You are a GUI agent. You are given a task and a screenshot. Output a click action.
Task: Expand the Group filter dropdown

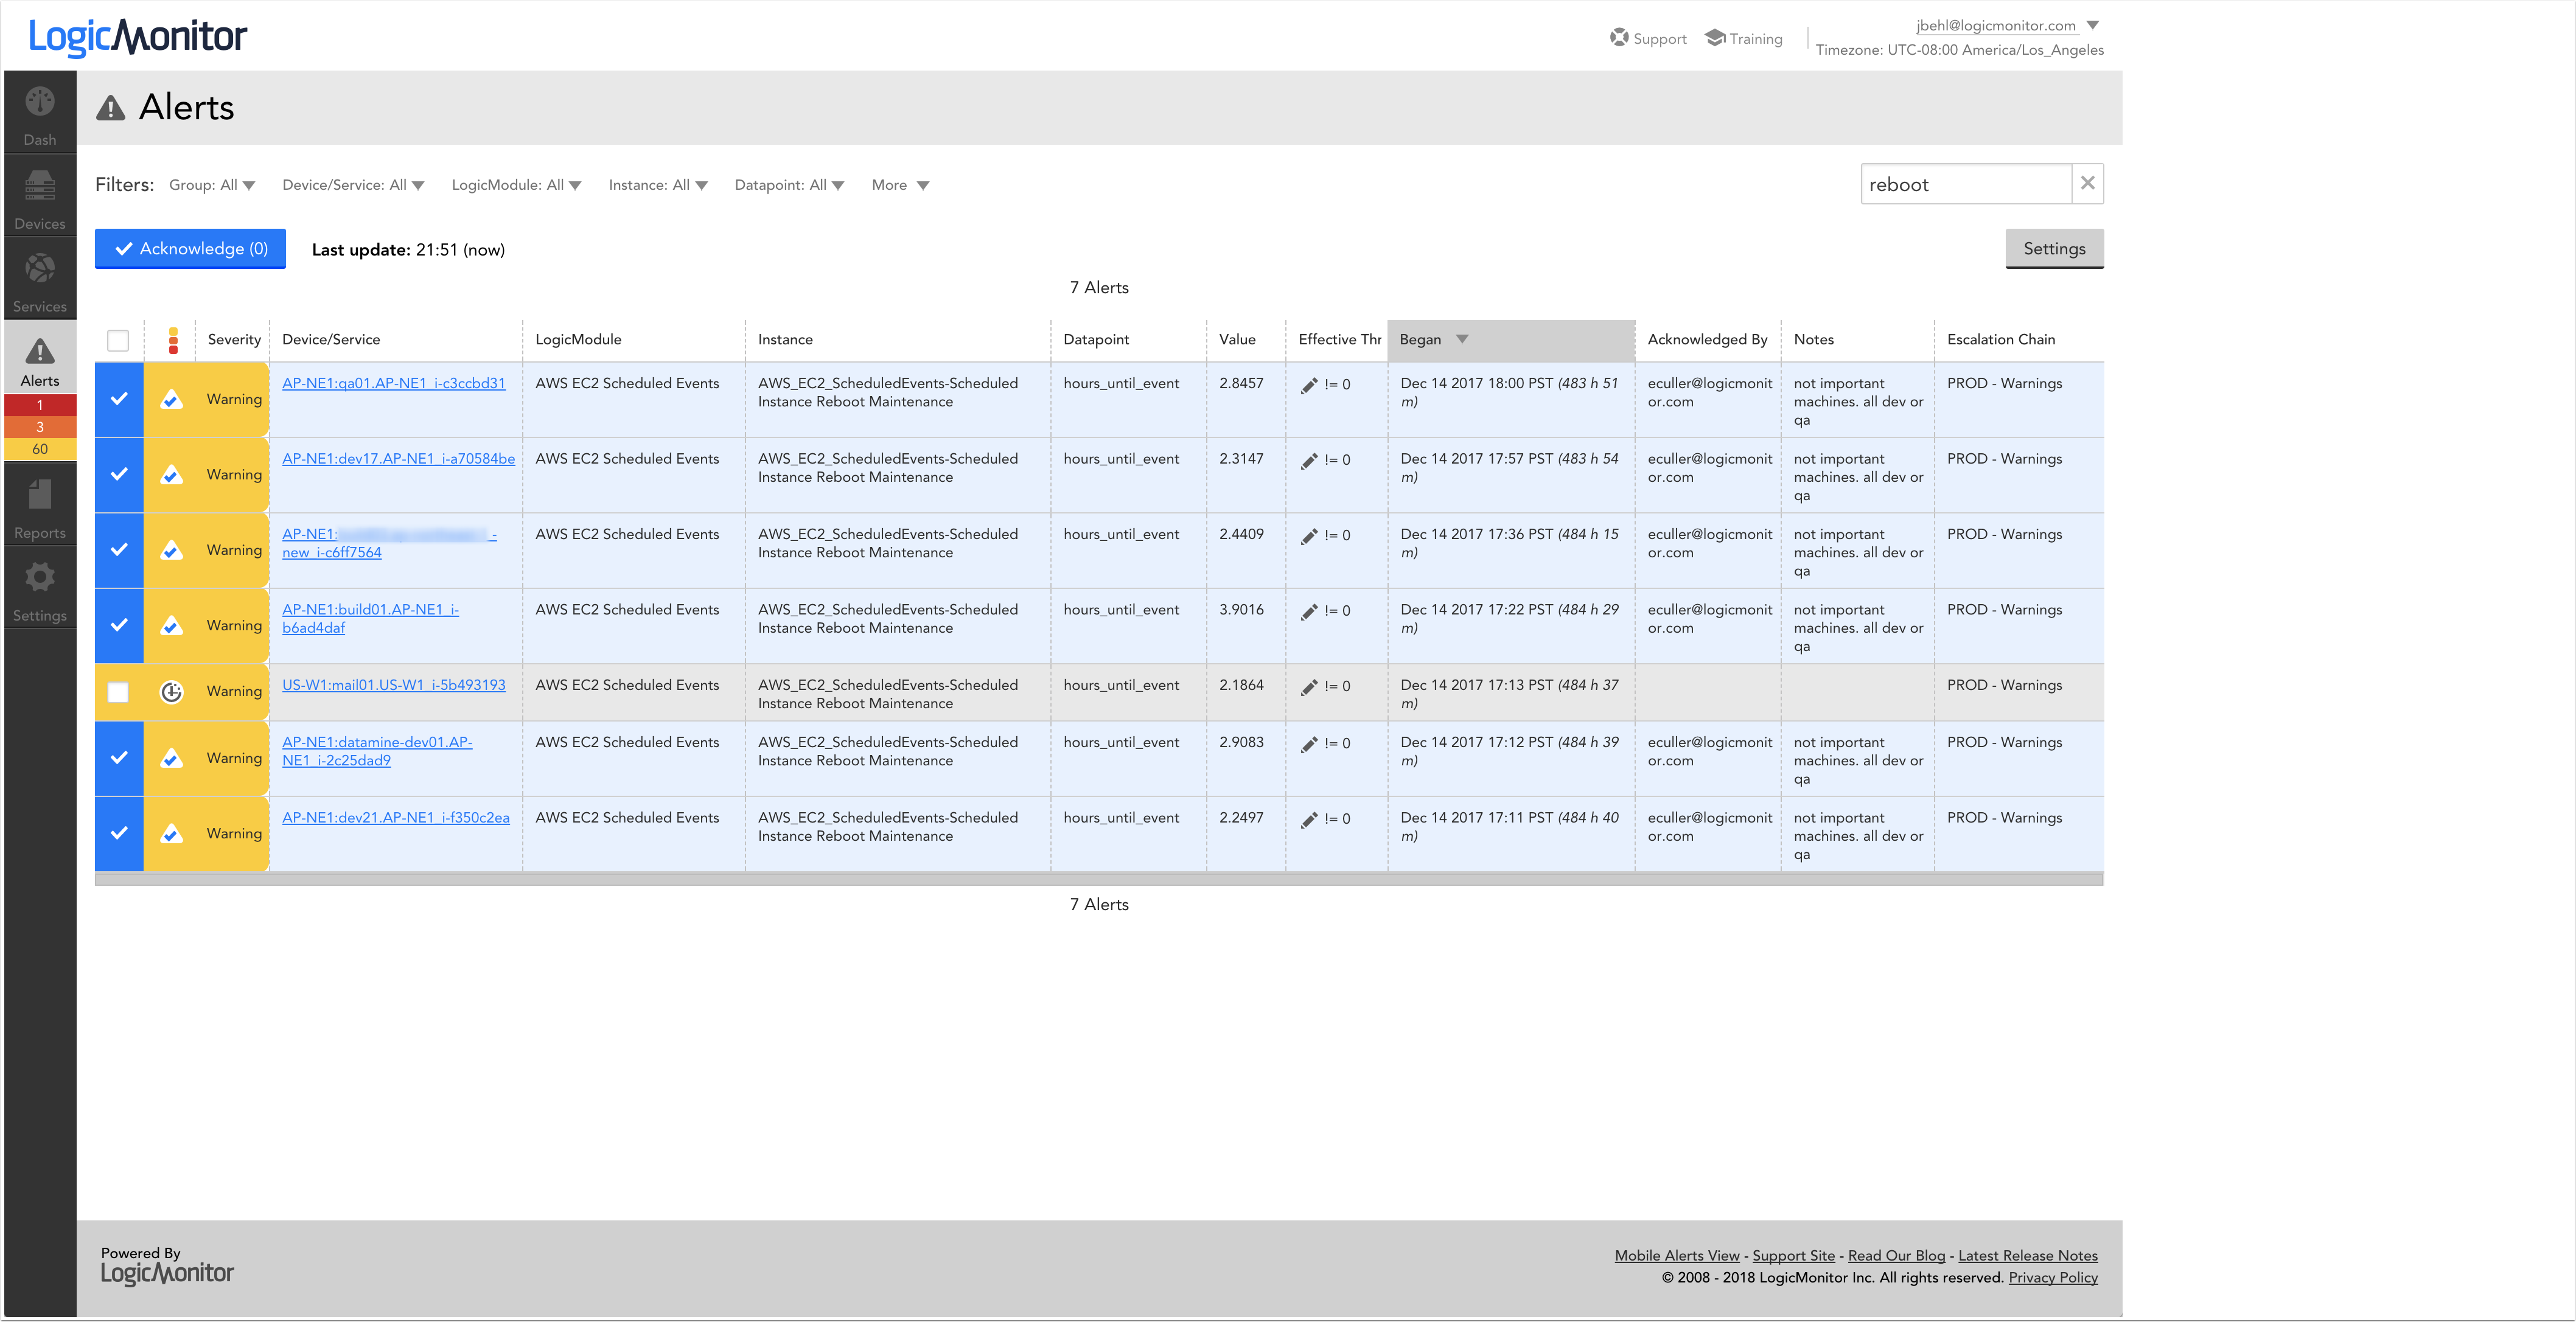(212, 185)
